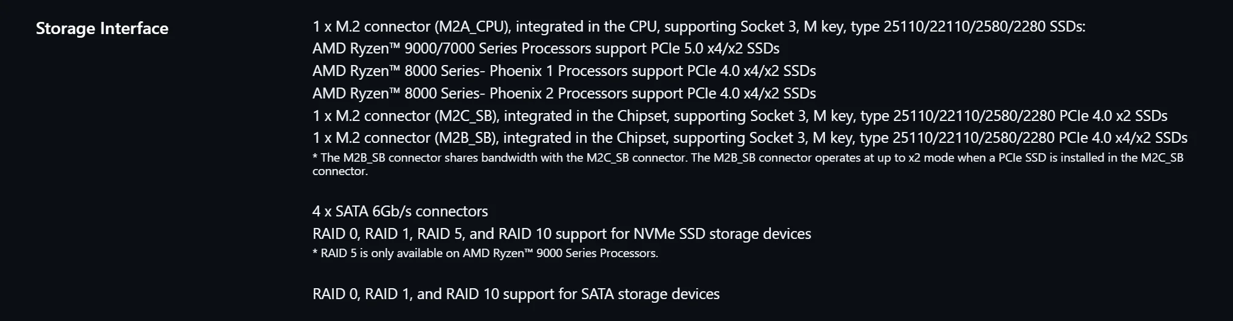Viewport: 1233px width, 321px height.
Task: Click the Storage Interface heading
Action: point(102,29)
